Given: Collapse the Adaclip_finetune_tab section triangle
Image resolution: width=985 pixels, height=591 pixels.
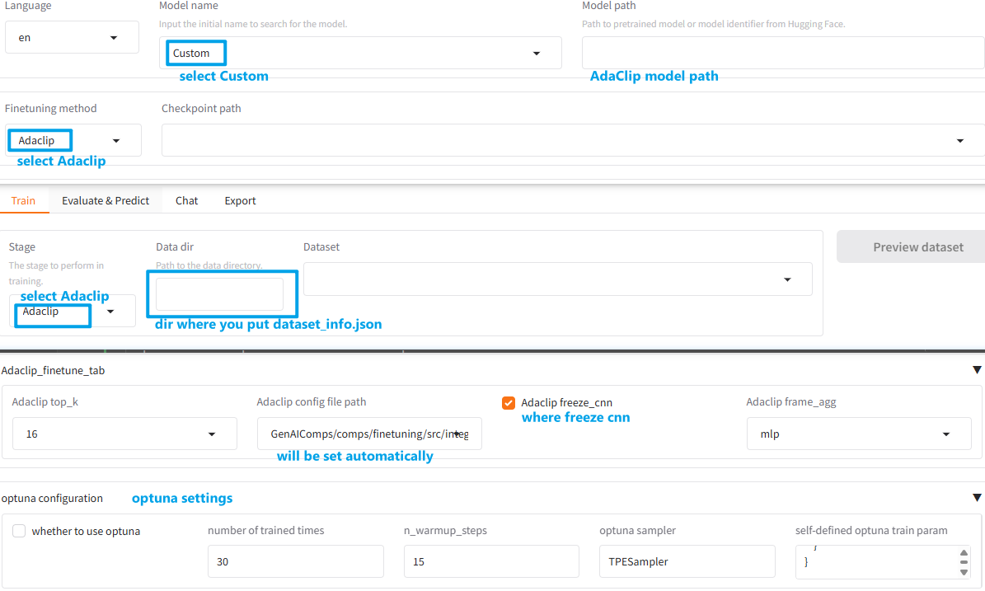Looking at the screenshot, I should point(977,370).
